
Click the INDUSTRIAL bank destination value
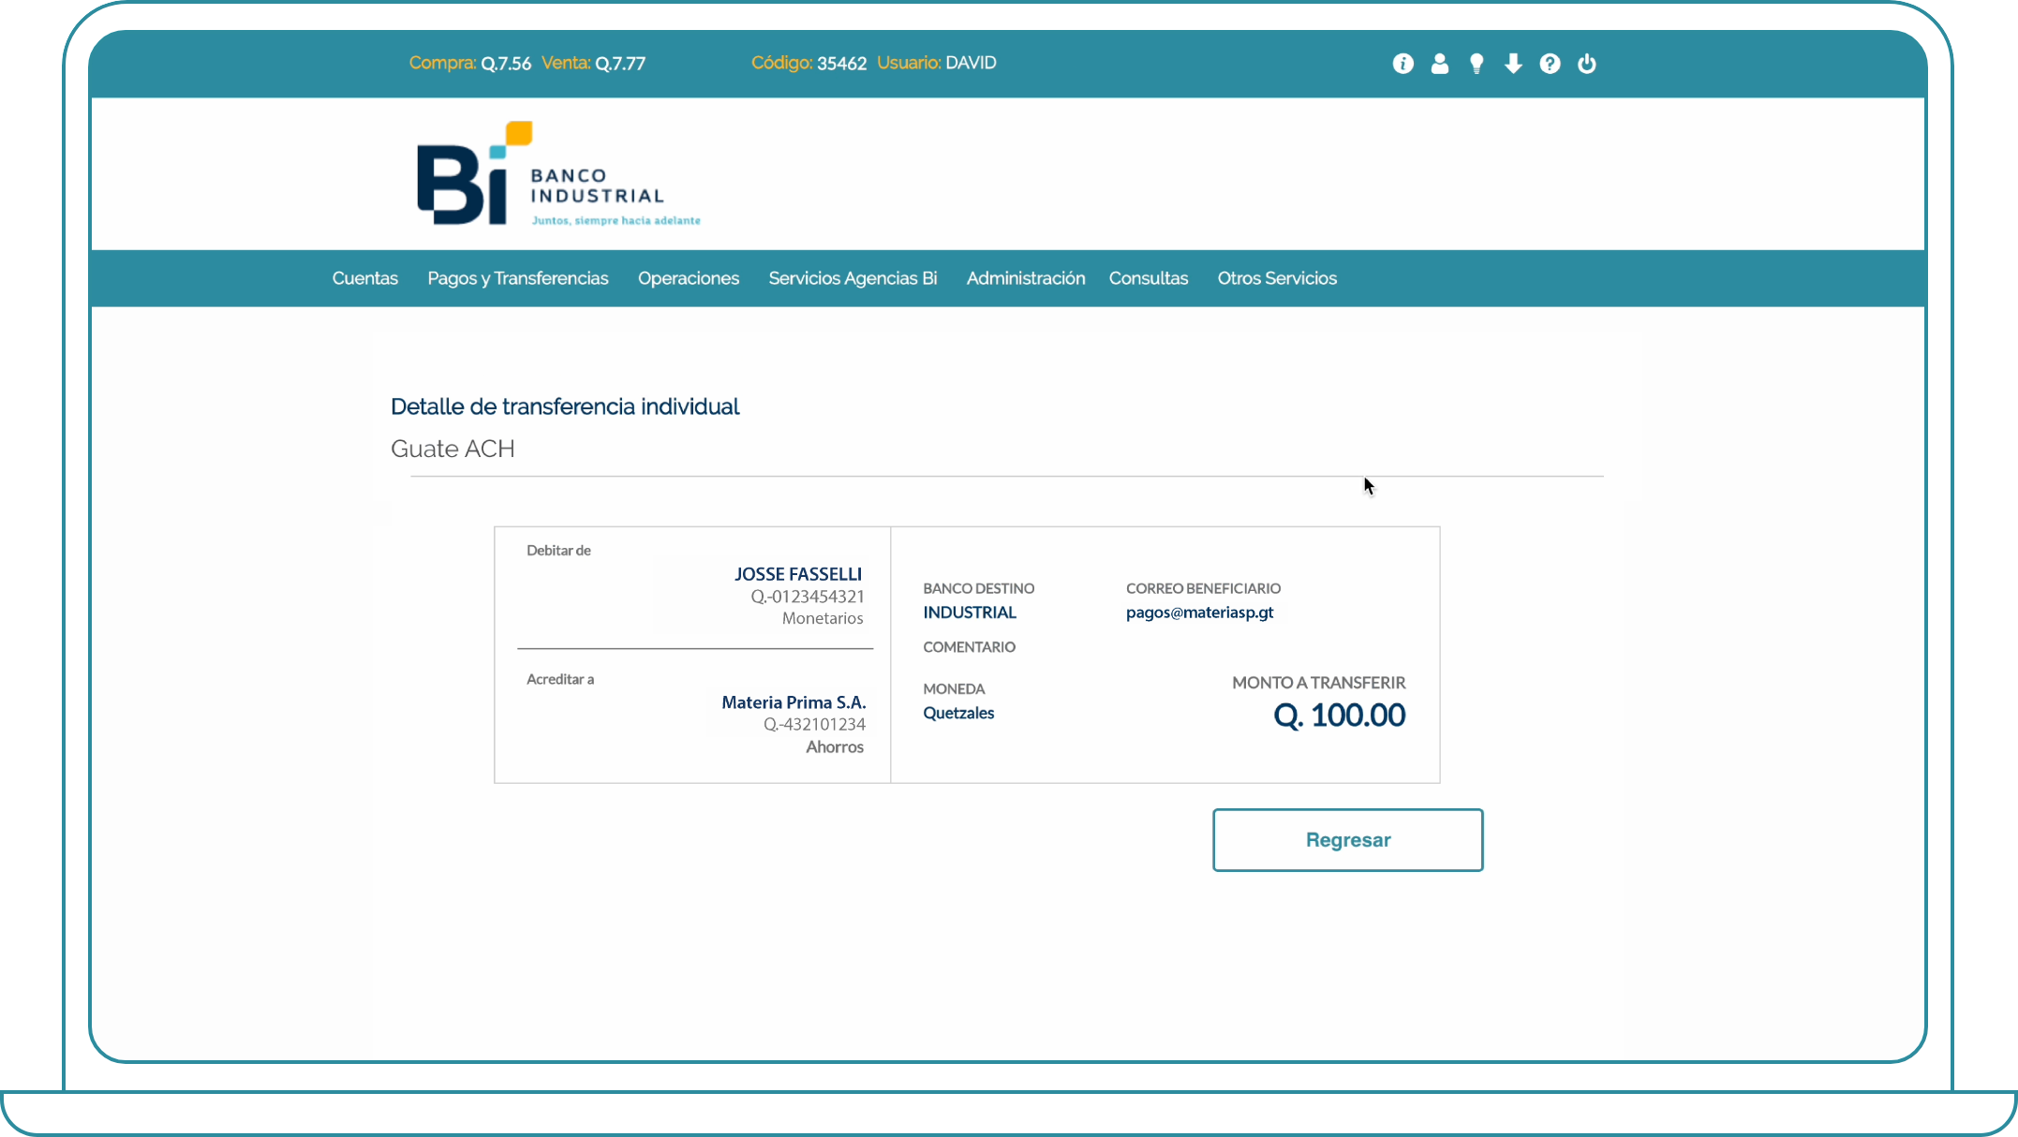click(970, 613)
